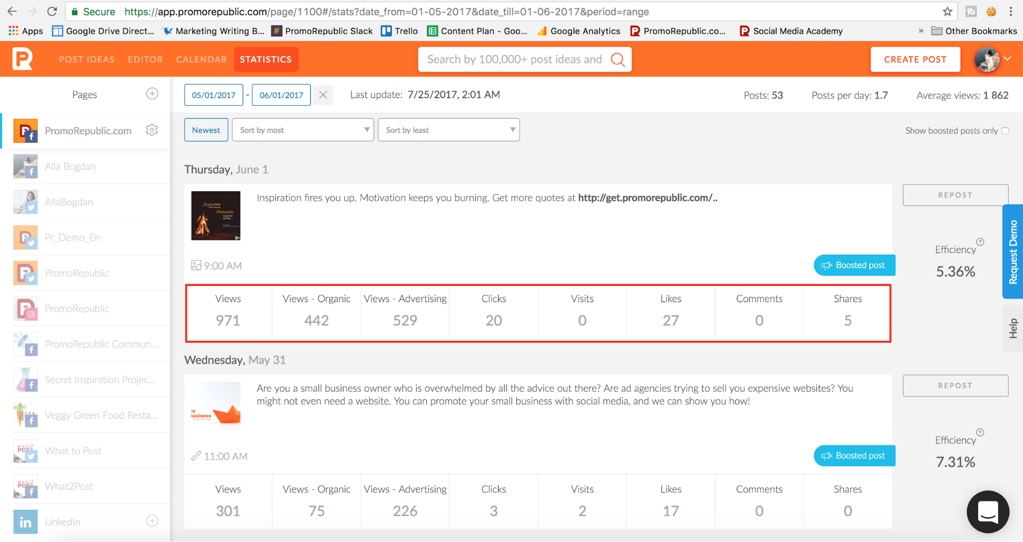Image resolution: width=1023 pixels, height=542 pixels.
Task: Clear the date range with X icon
Action: tap(323, 95)
